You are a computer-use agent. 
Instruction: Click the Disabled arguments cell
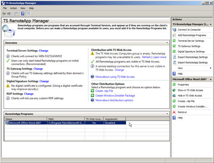[115, 123]
